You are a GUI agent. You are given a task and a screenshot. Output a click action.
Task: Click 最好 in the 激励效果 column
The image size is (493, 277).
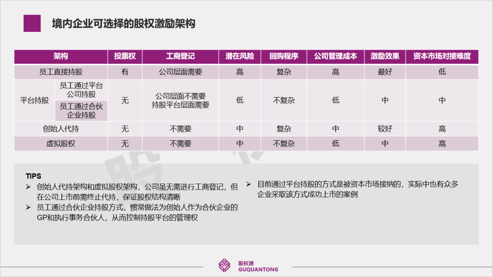pyautogui.click(x=385, y=72)
